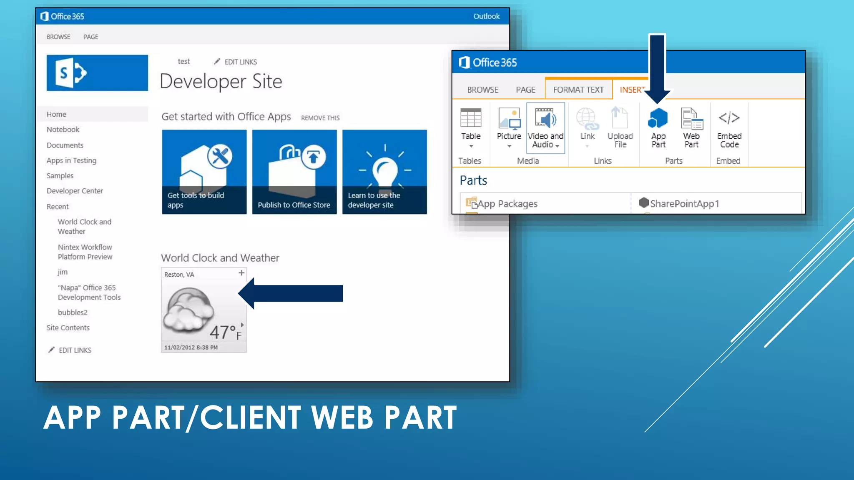
Task: Click the Embed Code icon
Action: 729,118
